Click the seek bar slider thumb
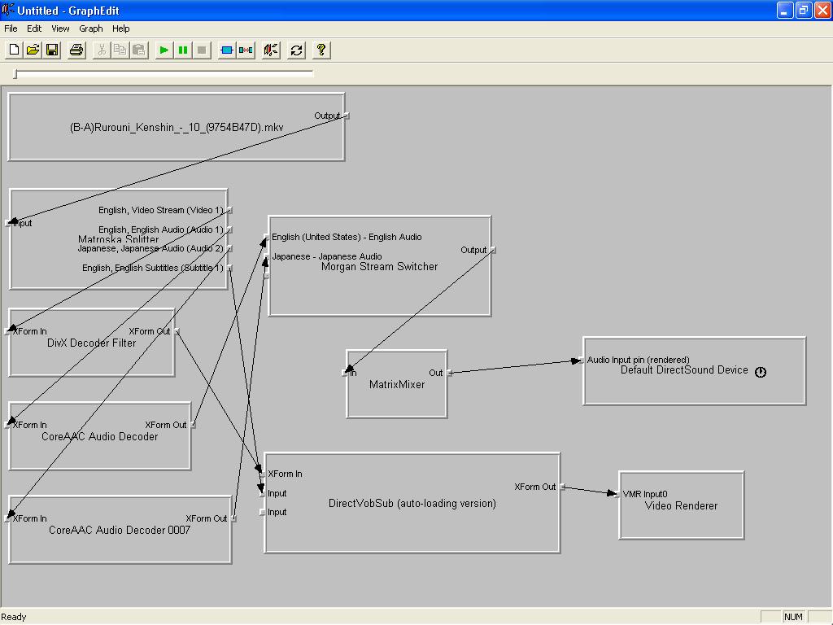Viewport: 833px width, 625px height. pyautogui.click(x=15, y=74)
